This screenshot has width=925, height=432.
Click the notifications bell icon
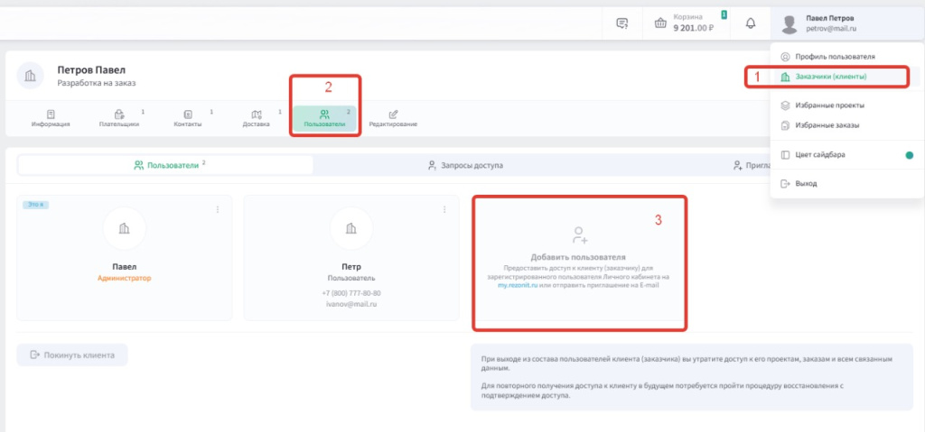point(750,23)
